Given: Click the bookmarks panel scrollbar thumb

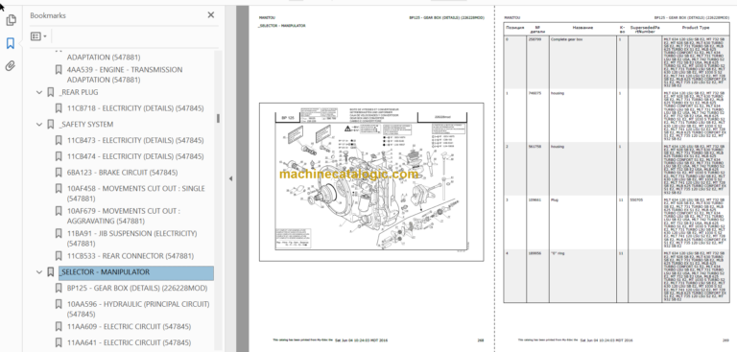Looking at the screenshot, I should coord(218,118).
